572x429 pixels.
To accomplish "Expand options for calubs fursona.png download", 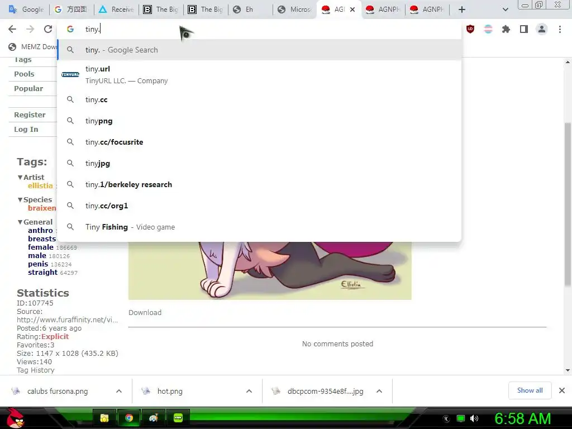I will 119,391.
